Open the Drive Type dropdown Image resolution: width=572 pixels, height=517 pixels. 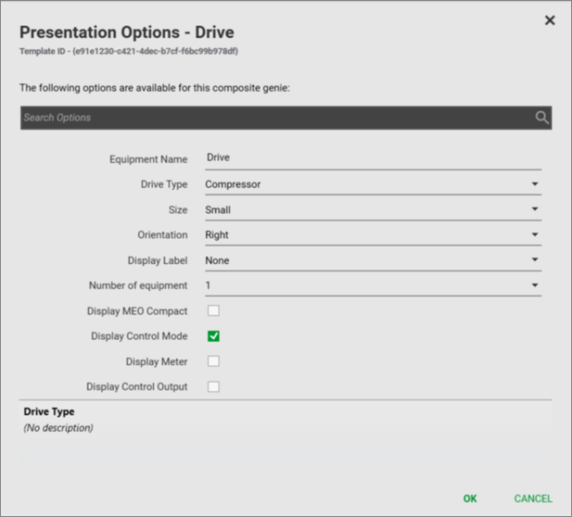[x=372, y=184]
